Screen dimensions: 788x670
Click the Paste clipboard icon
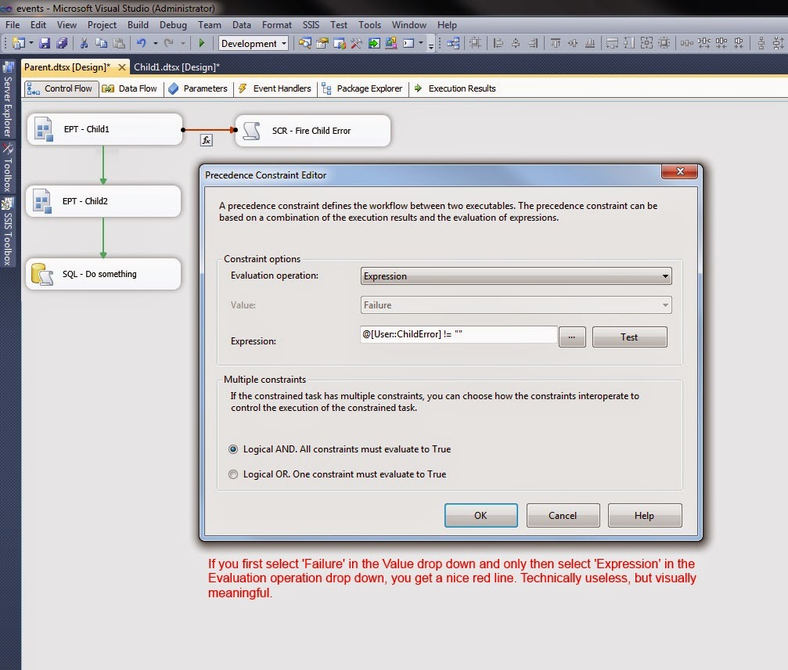click(119, 43)
